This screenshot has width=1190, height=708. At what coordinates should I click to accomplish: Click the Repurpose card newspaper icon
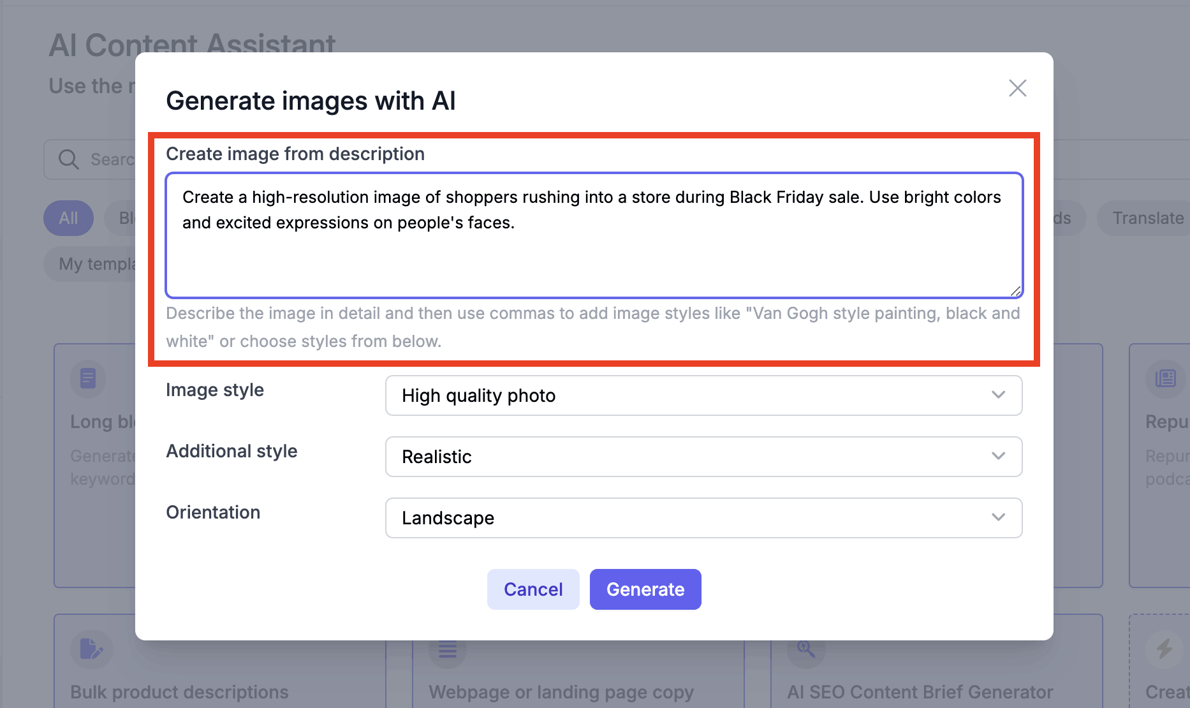click(x=1165, y=378)
